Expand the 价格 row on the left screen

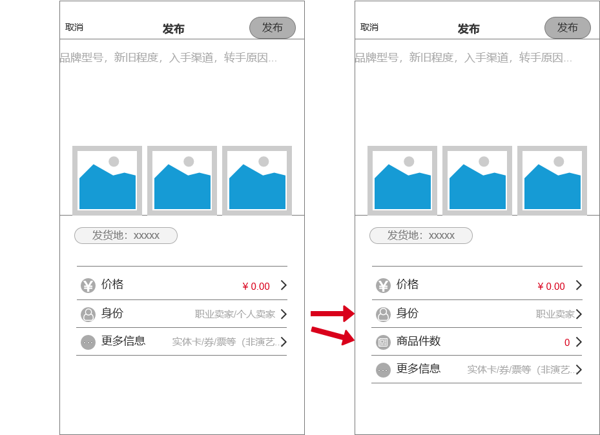tap(181, 285)
